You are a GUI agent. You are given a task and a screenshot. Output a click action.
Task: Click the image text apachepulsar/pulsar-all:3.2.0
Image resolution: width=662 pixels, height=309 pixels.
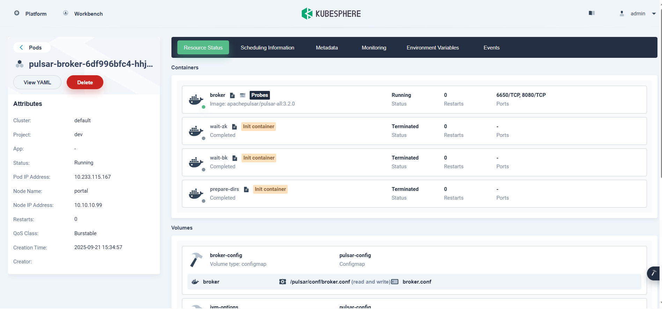click(x=261, y=104)
